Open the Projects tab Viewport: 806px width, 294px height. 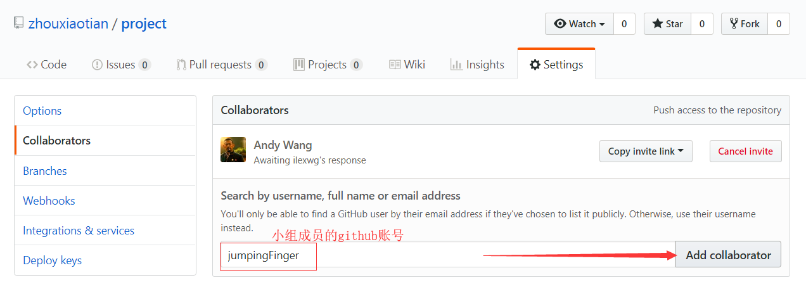(327, 65)
